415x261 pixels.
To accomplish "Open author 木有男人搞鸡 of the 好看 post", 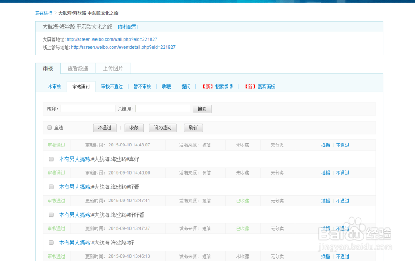I will click(74, 187).
